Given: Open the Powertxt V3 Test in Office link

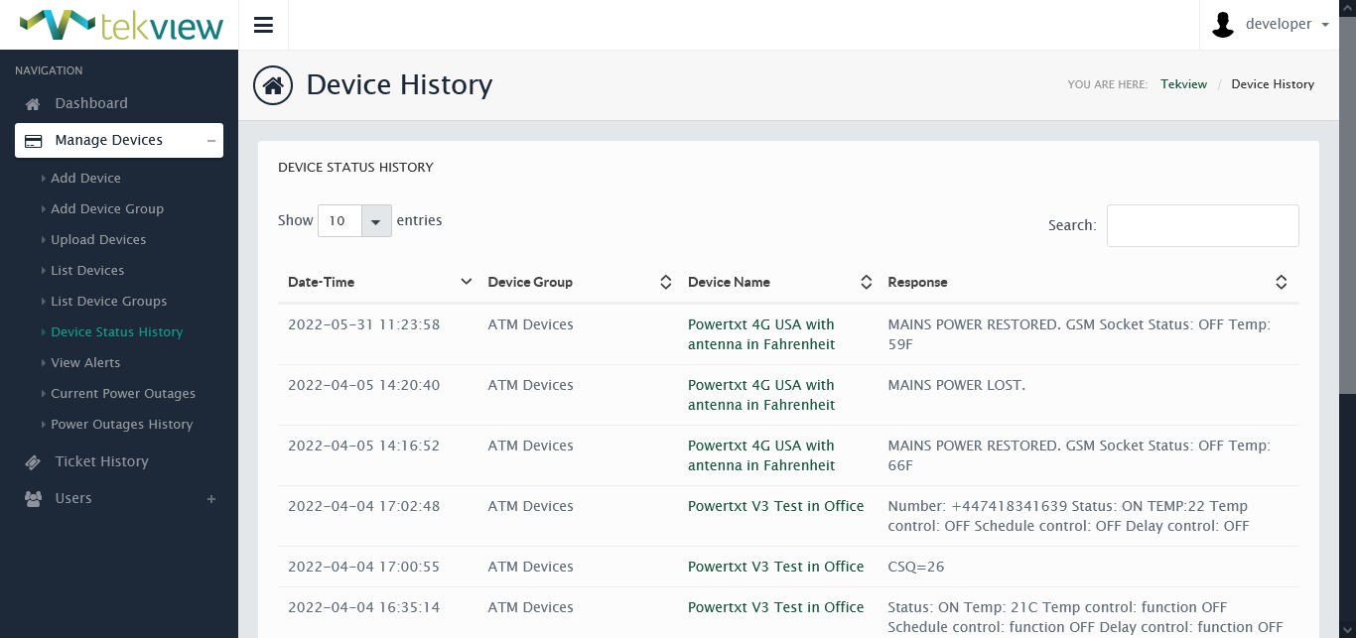Looking at the screenshot, I should pyautogui.click(x=775, y=506).
